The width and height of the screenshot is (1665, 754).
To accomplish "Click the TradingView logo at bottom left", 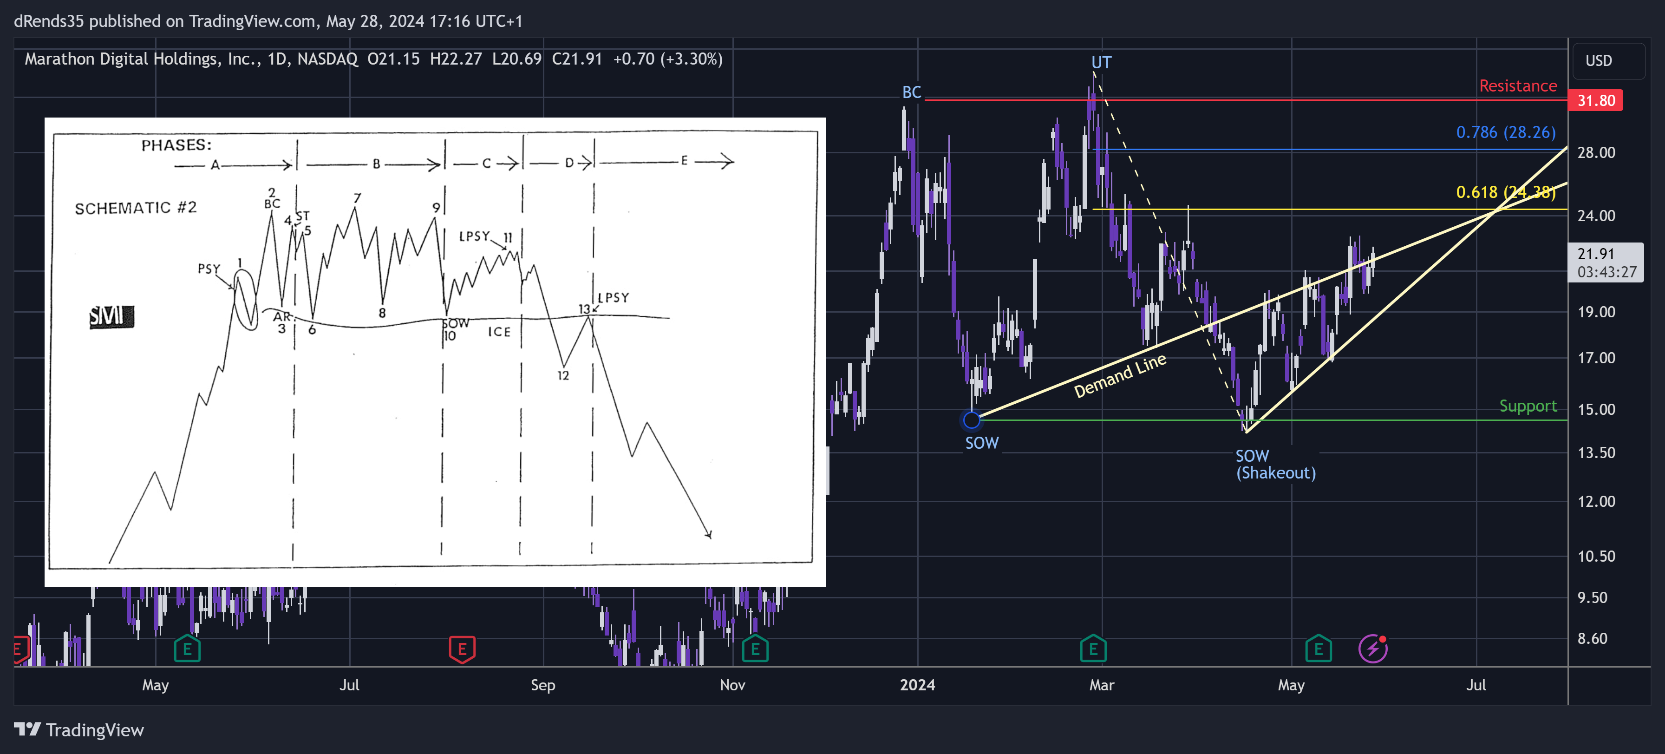I will click(x=79, y=730).
